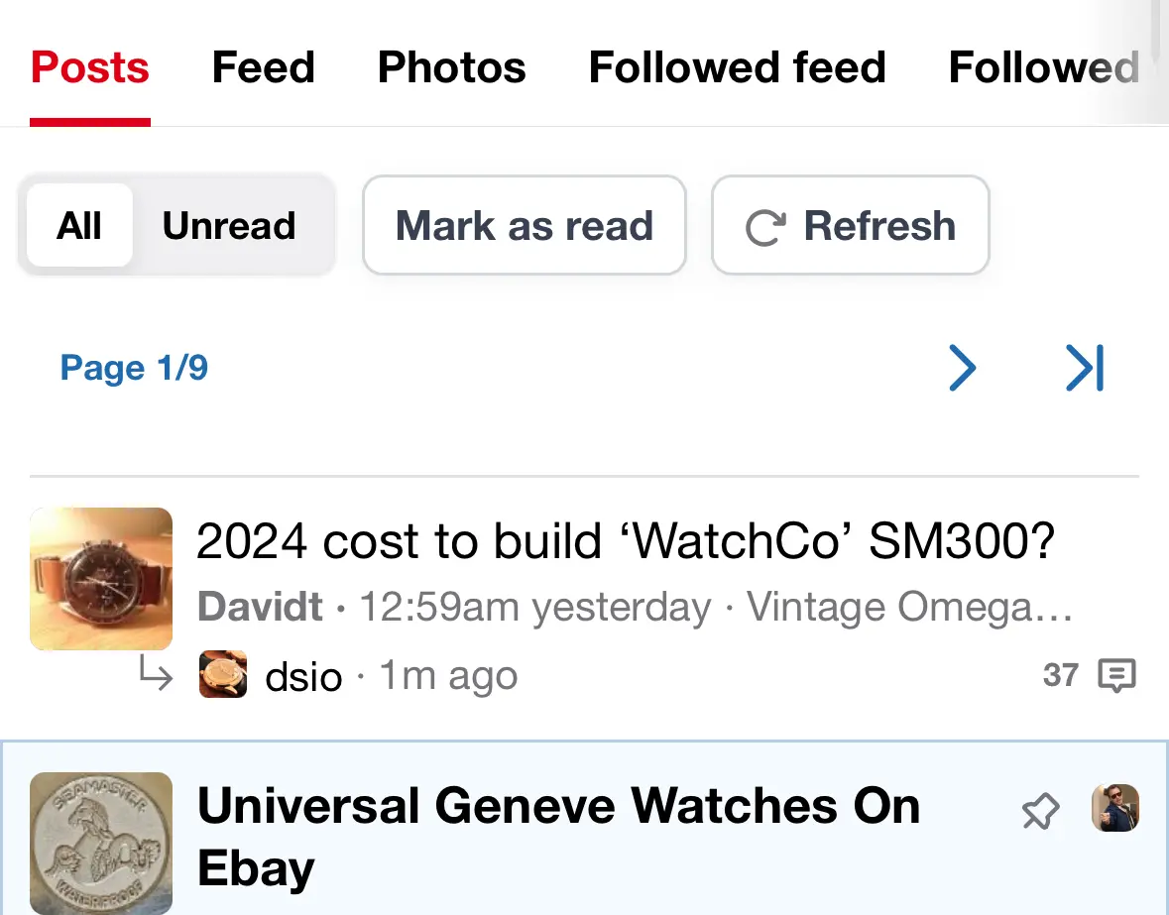Click the comment bubble icon showing 37 replies

[x=1117, y=676]
